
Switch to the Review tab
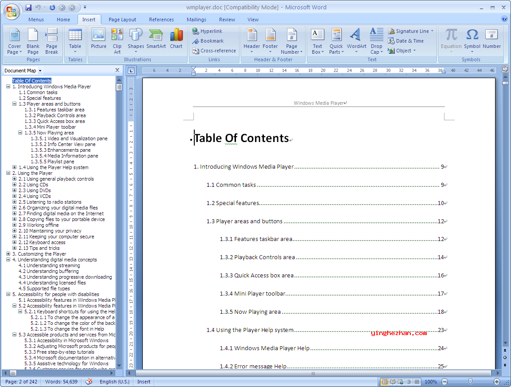tap(227, 20)
